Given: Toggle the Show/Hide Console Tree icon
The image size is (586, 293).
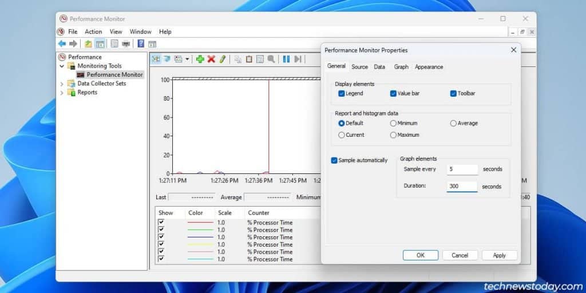Looking at the screenshot, I should (100, 43).
